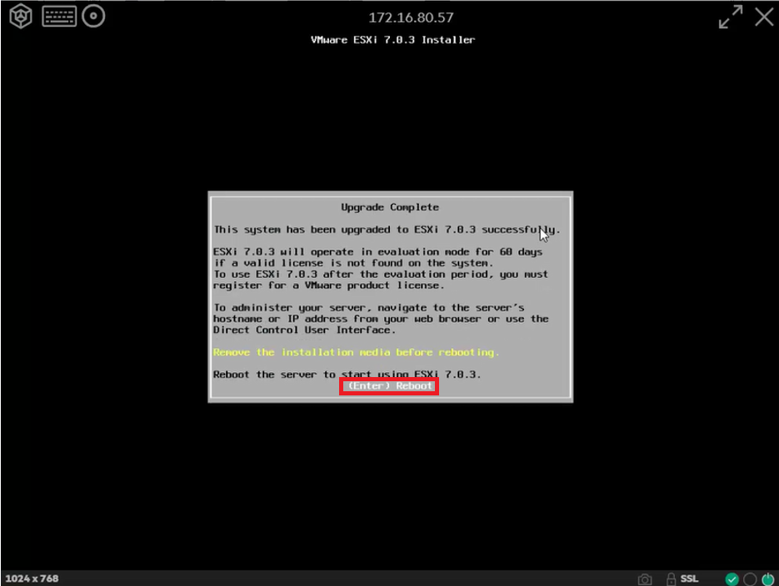The height and width of the screenshot is (586, 779).
Task: Select the (Enter) Reboot button
Action: [389, 386]
